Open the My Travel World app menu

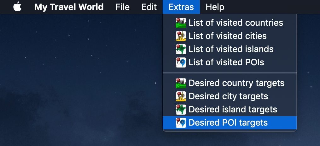(69, 7)
